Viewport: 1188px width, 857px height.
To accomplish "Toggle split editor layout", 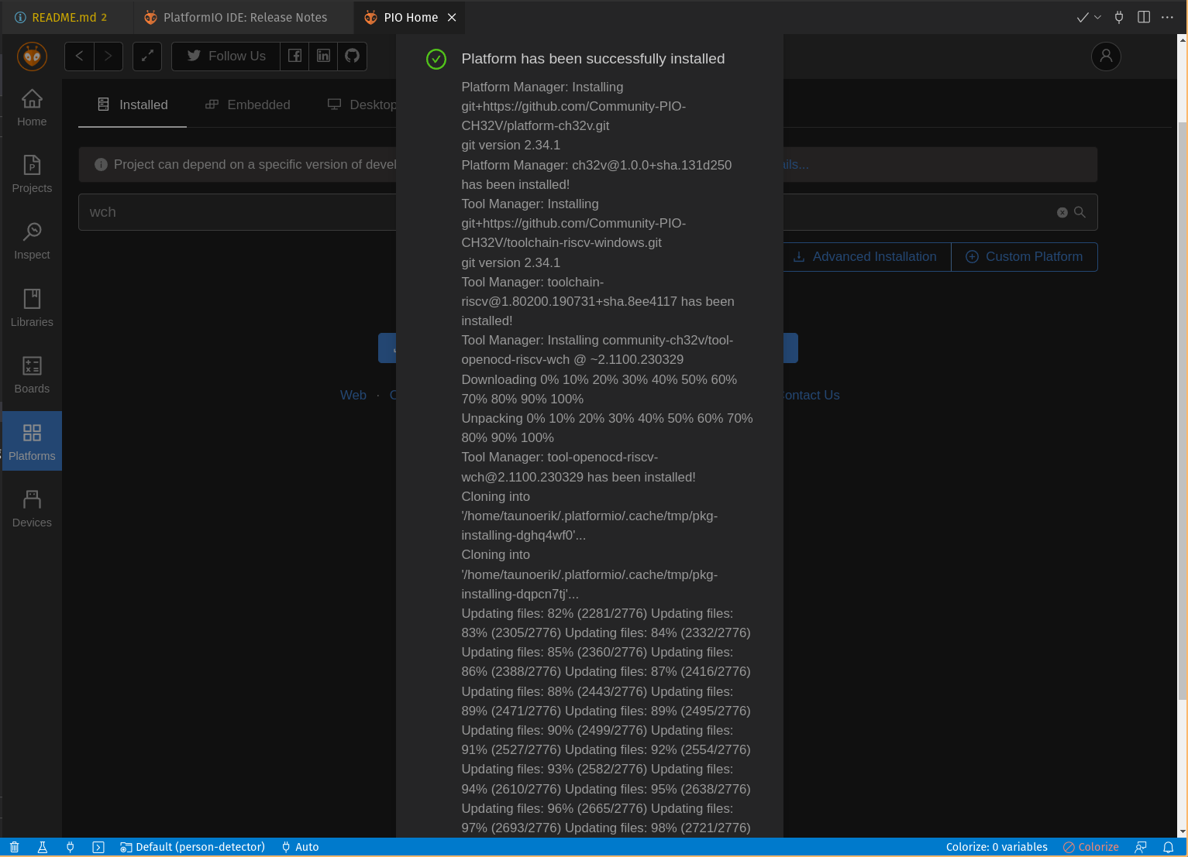I will pyautogui.click(x=1143, y=17).
